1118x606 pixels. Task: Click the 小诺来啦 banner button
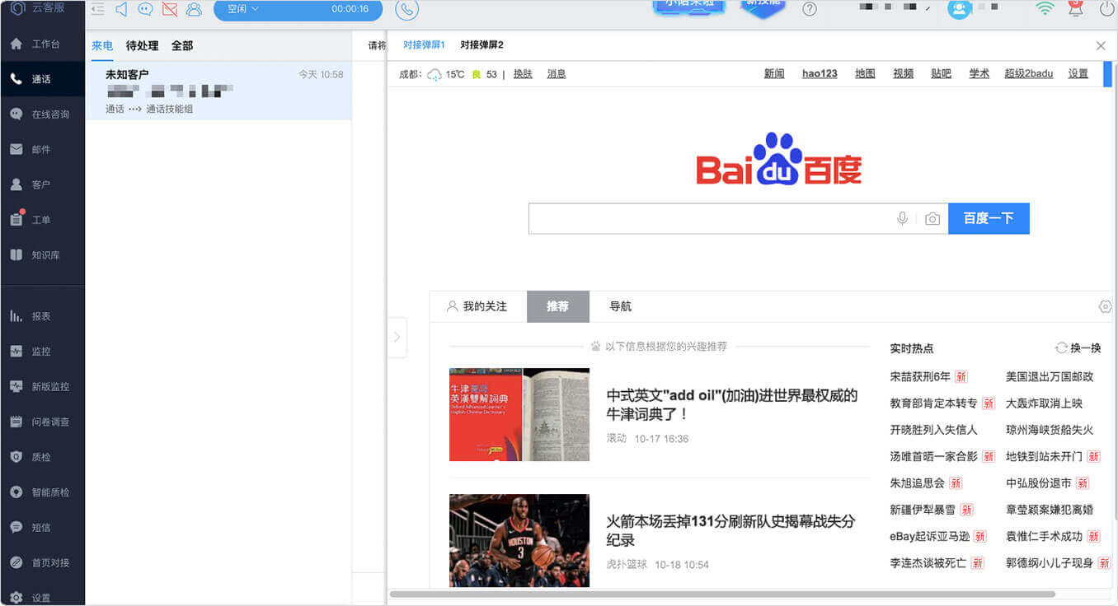689,7
